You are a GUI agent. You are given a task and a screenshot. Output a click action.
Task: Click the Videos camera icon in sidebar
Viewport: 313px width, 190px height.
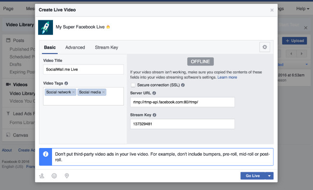point(8,84)
